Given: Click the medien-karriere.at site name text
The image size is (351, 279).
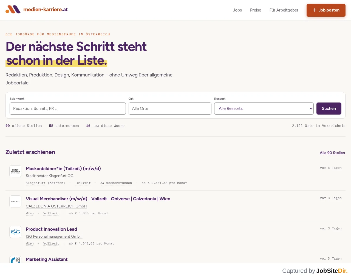Looking at the screenshot, I should pyautogui.click(x=46, y=10).
